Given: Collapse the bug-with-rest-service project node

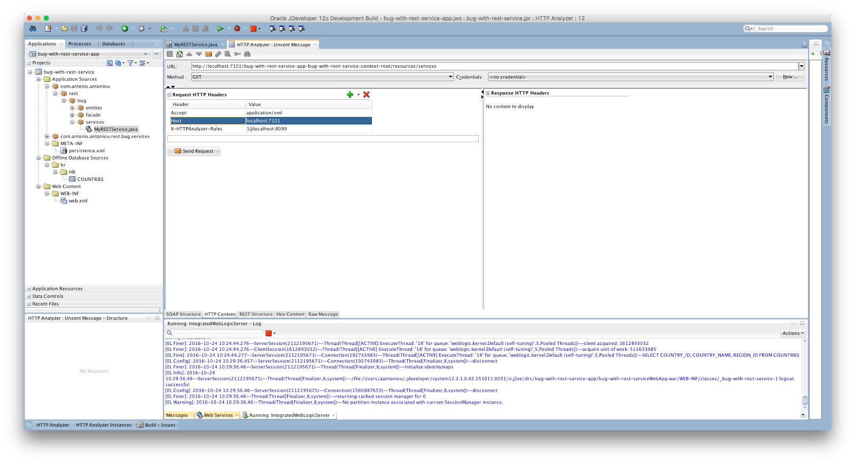Looking at the screenshot, I should (30, 72).
